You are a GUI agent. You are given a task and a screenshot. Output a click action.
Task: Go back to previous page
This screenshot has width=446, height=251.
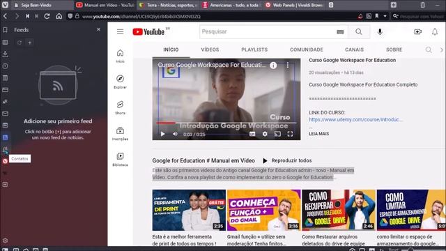pos(5,16)
